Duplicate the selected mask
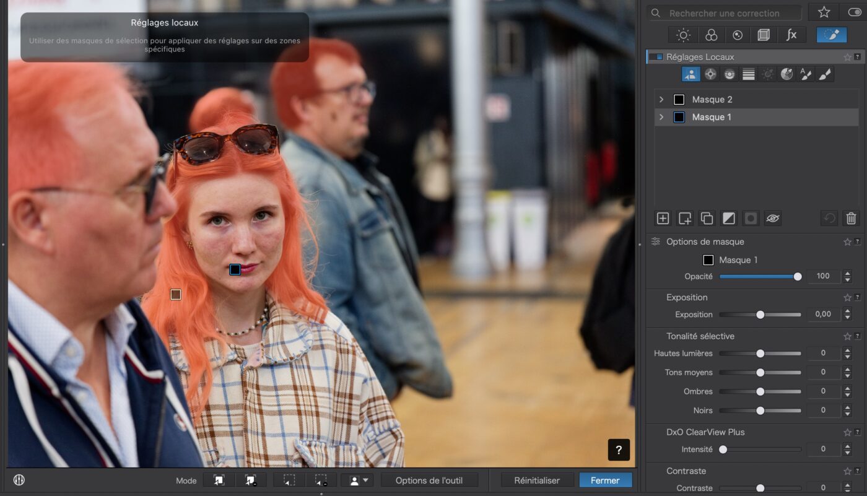This screenshot has width=867, height=496. point(707,218)
